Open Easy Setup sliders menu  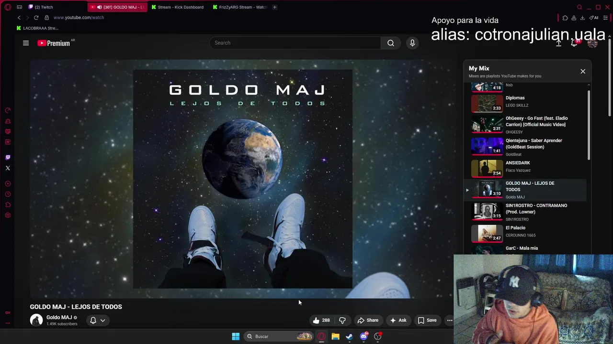[605, 18]
